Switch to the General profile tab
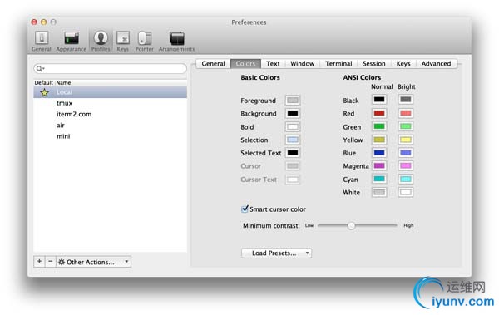499x315 pixels. point(213,64)
